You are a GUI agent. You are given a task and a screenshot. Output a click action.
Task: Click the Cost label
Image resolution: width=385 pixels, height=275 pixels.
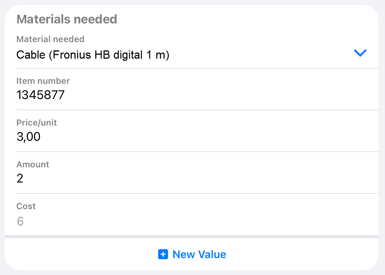click(x=26, y=206)
